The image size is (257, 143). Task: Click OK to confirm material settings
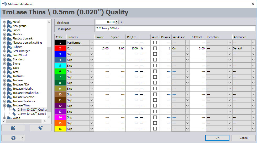217,138
